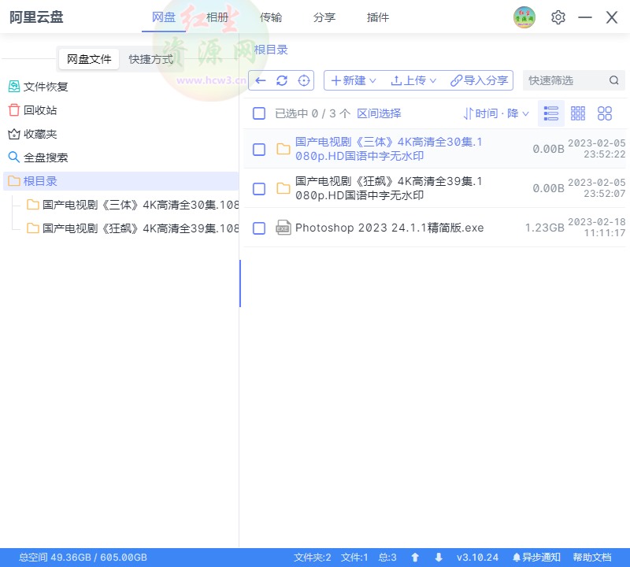The height and width of the screenshot is (567, 630).
Task: Open the 上传 dropdown
Action: pyautogui.click(x=413, y=80)
